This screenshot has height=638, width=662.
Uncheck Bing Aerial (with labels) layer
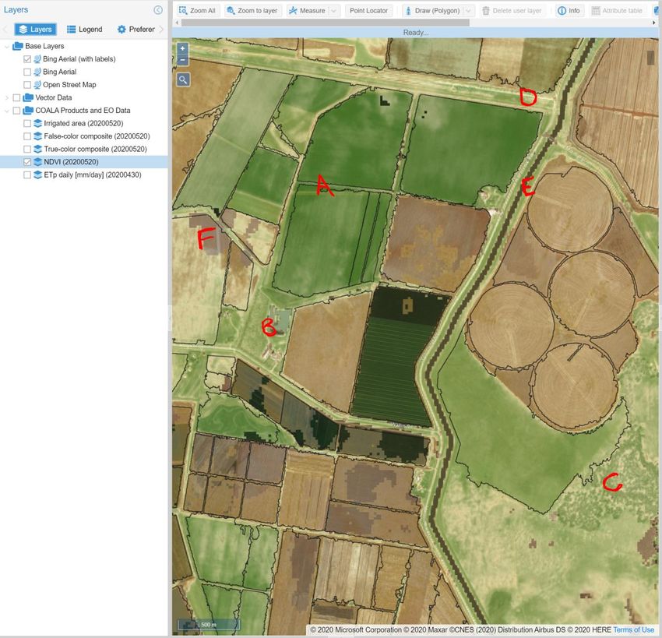pos(27,59)
